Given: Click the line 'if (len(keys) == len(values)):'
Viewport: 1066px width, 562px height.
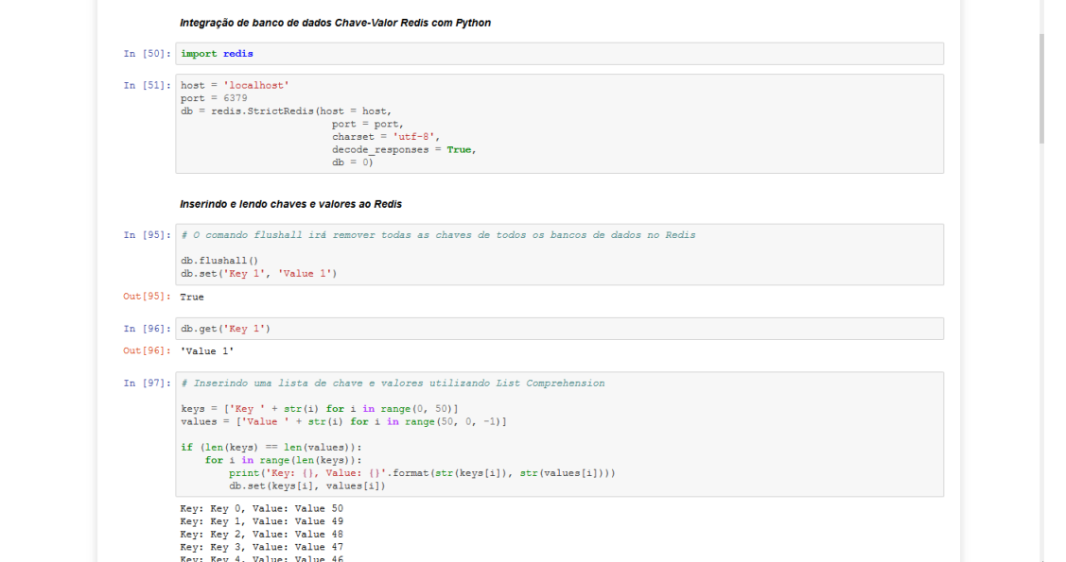Looking at the screenshot, I should click(271, 448).
